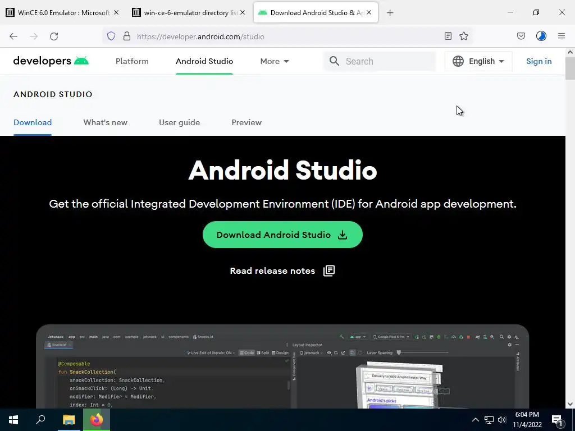
Task: Reload the page with the refresh icon
Action: 54,36
